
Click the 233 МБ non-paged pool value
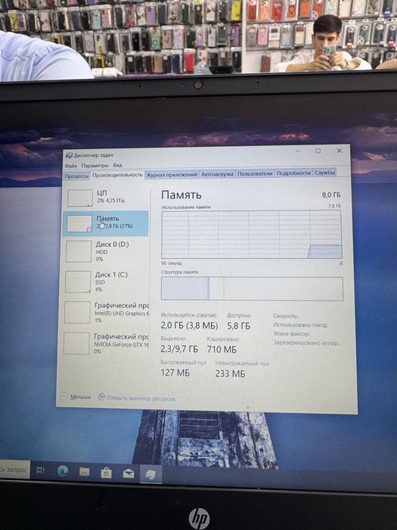click(230, 374)
